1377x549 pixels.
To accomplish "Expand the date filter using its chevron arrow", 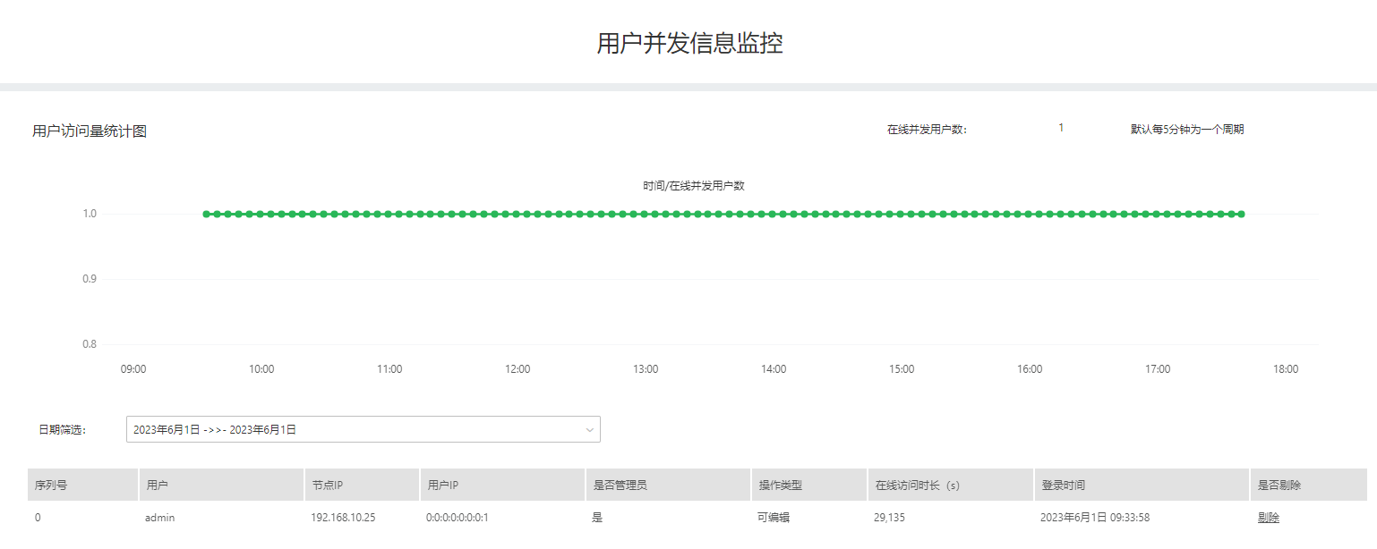I will coord(590,429).
